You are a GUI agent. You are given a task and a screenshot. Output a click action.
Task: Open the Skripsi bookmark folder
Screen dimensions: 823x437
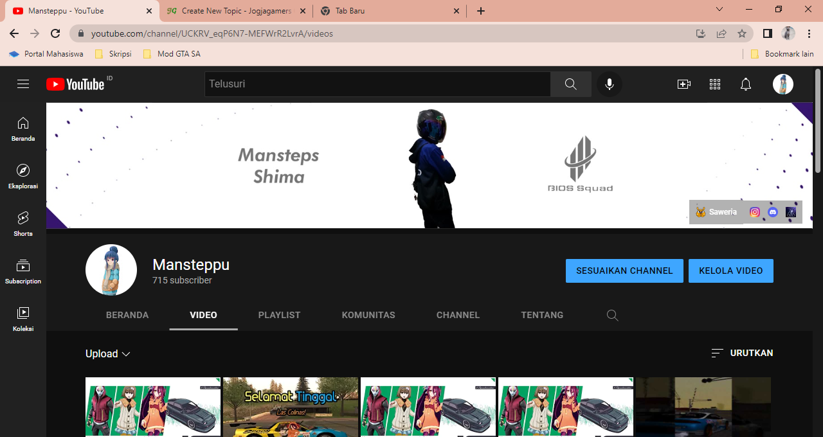point(113,54)
